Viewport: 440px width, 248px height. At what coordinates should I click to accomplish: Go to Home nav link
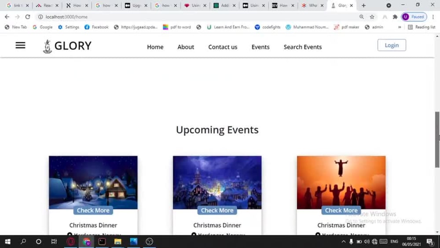155,47
